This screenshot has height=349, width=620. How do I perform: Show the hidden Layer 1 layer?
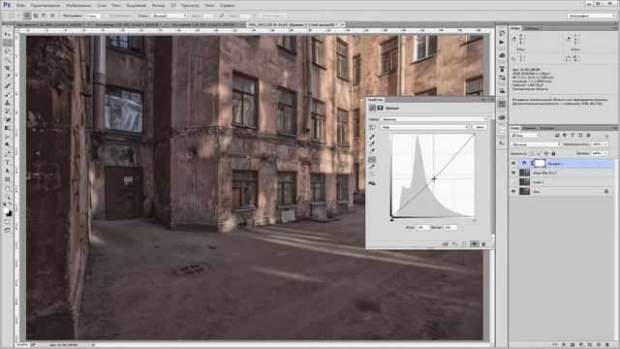(x=513, y=182)
